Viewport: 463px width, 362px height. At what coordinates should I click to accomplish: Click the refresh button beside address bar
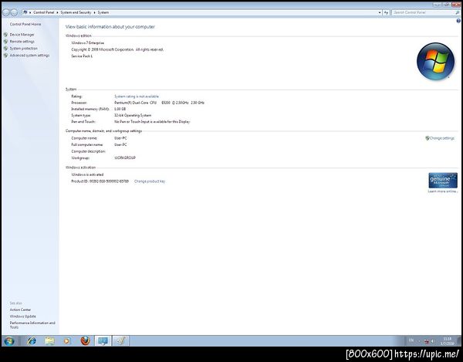387,12
